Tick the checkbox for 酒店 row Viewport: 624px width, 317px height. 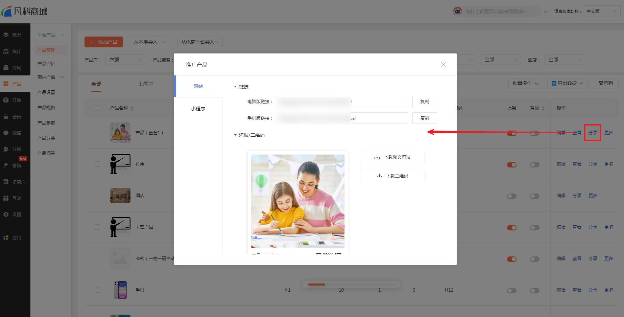tap(97, 196)
